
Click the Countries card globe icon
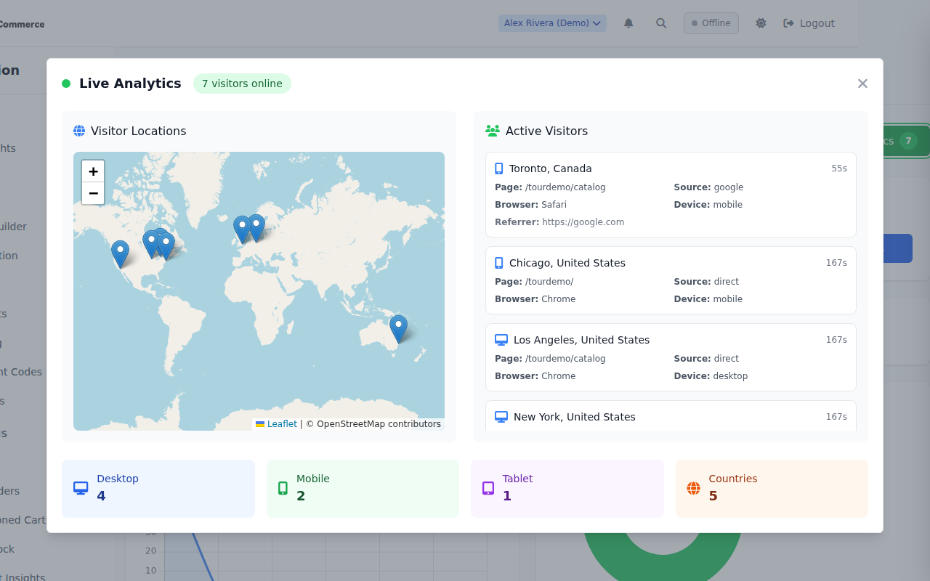(x=694, y=488)
